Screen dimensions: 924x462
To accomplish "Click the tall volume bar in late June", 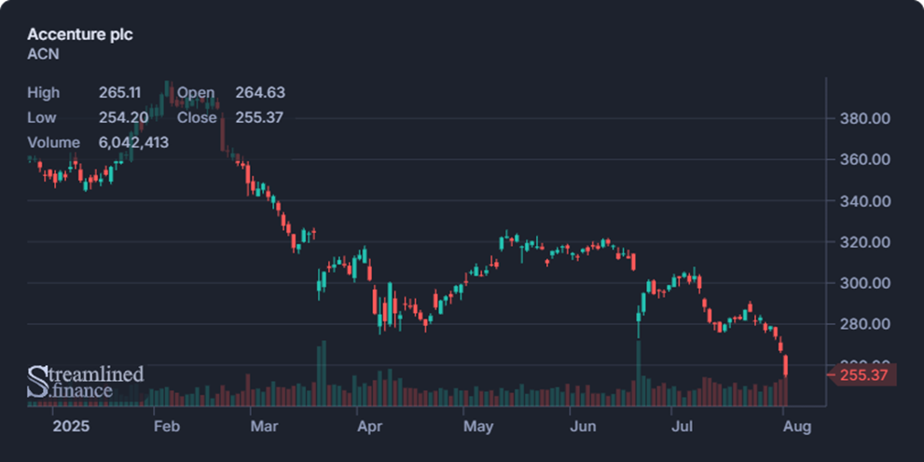I will pos(638,374).
